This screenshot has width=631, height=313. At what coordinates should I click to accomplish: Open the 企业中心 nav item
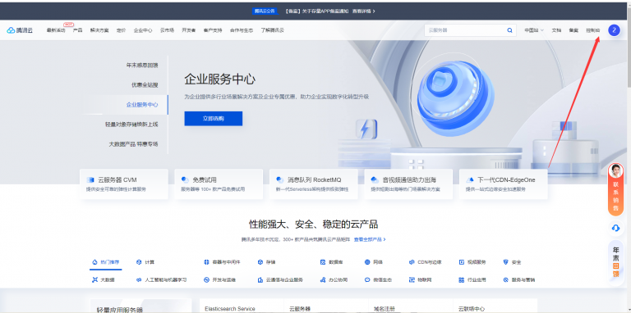click(143, 30)
